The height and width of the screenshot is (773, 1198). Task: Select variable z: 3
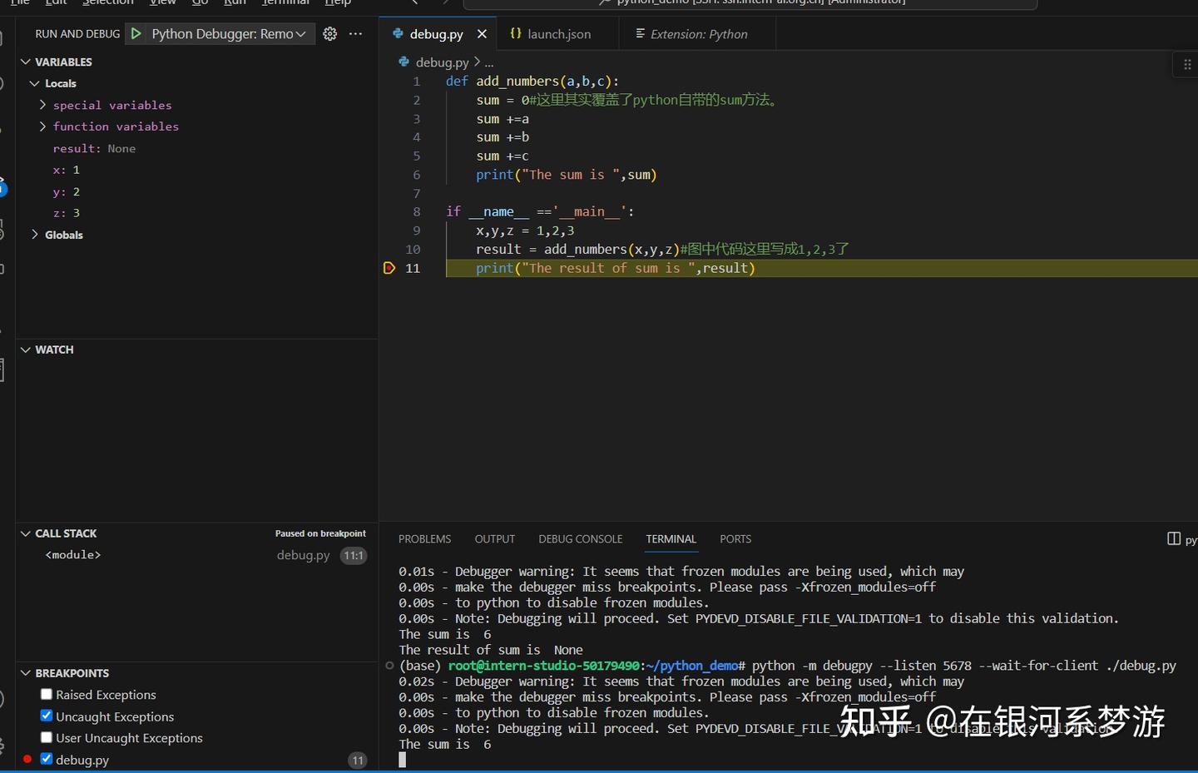(x=67, y=213)
